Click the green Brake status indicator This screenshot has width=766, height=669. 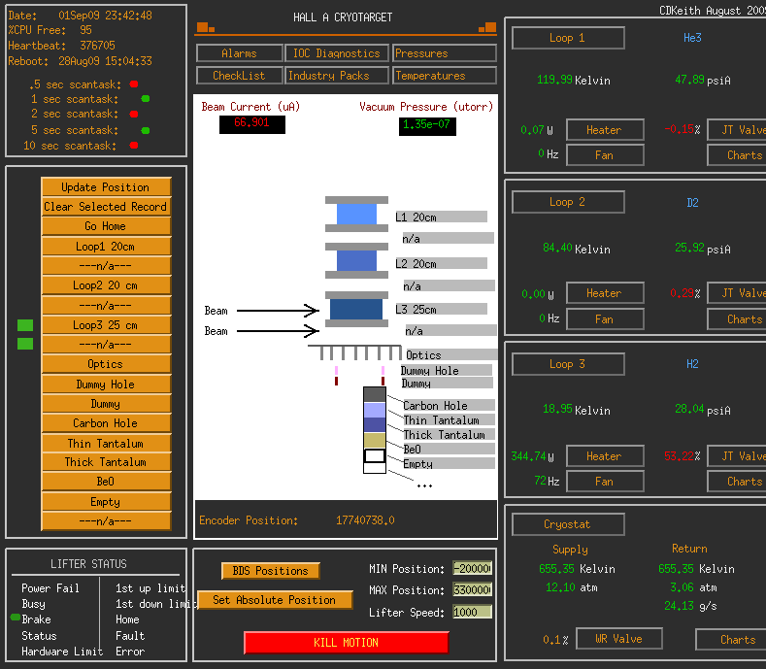(x=16, y=618)
